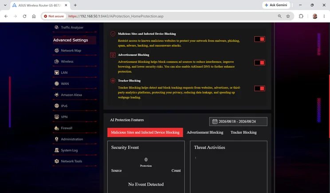Click the VPN monitor icon
The height and width of the screenshot is (193, 330).
[57, 117]
